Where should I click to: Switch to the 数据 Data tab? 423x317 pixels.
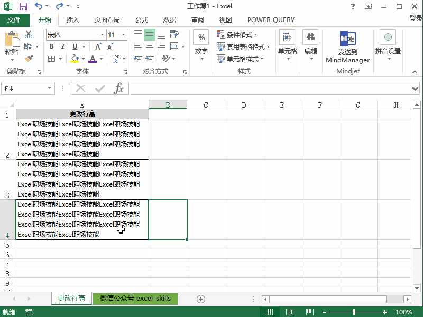tap(170, 20)
